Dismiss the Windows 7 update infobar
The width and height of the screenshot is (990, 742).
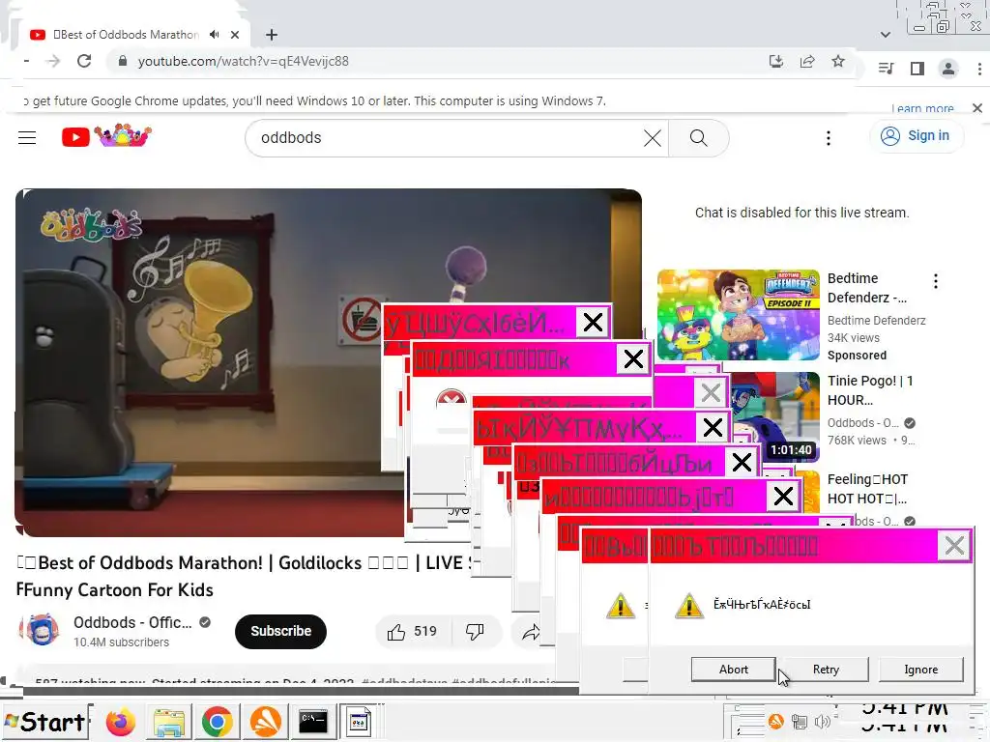[x=977, y=108]
